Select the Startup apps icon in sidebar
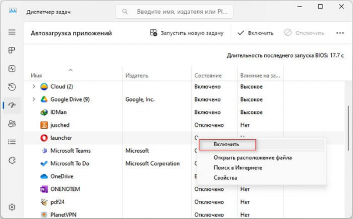 click(12, 105)
